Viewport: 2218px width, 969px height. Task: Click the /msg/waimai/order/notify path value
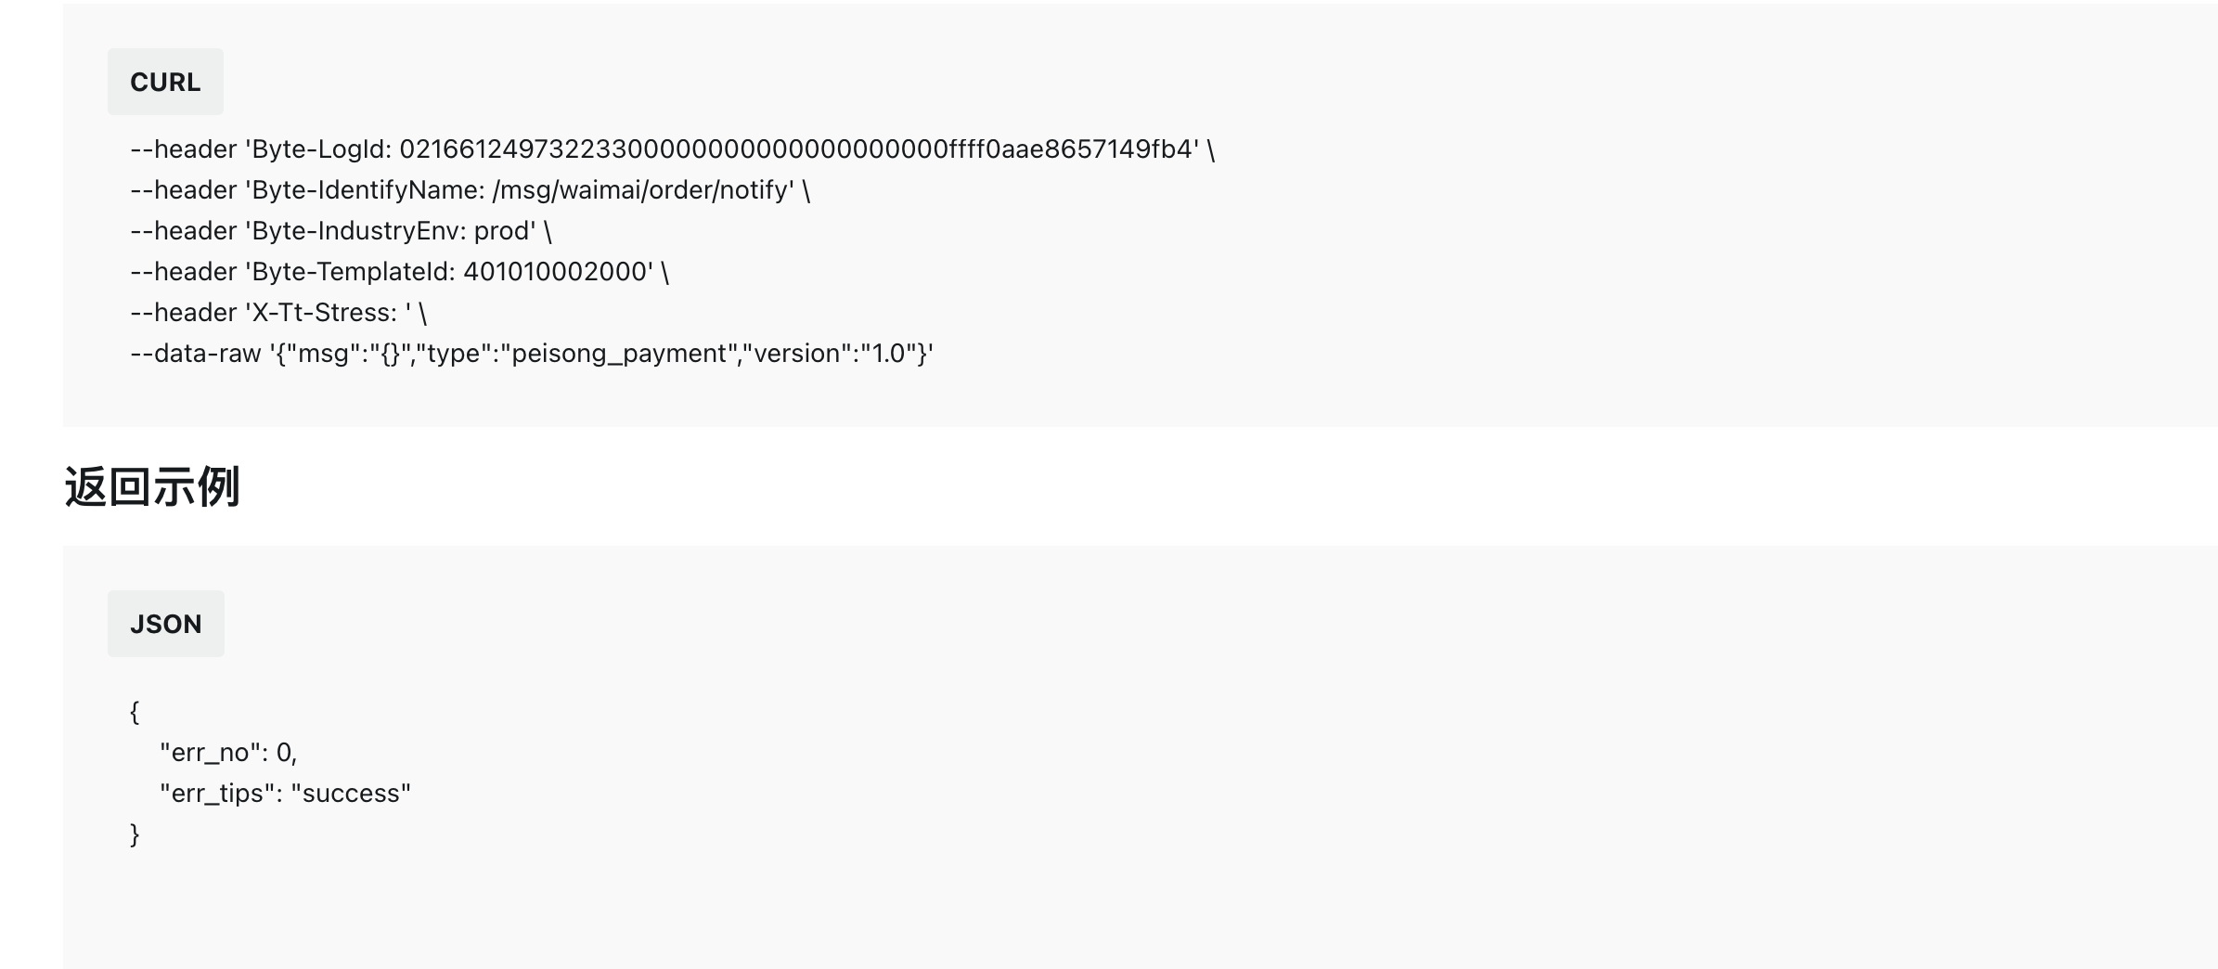(640, 190)
